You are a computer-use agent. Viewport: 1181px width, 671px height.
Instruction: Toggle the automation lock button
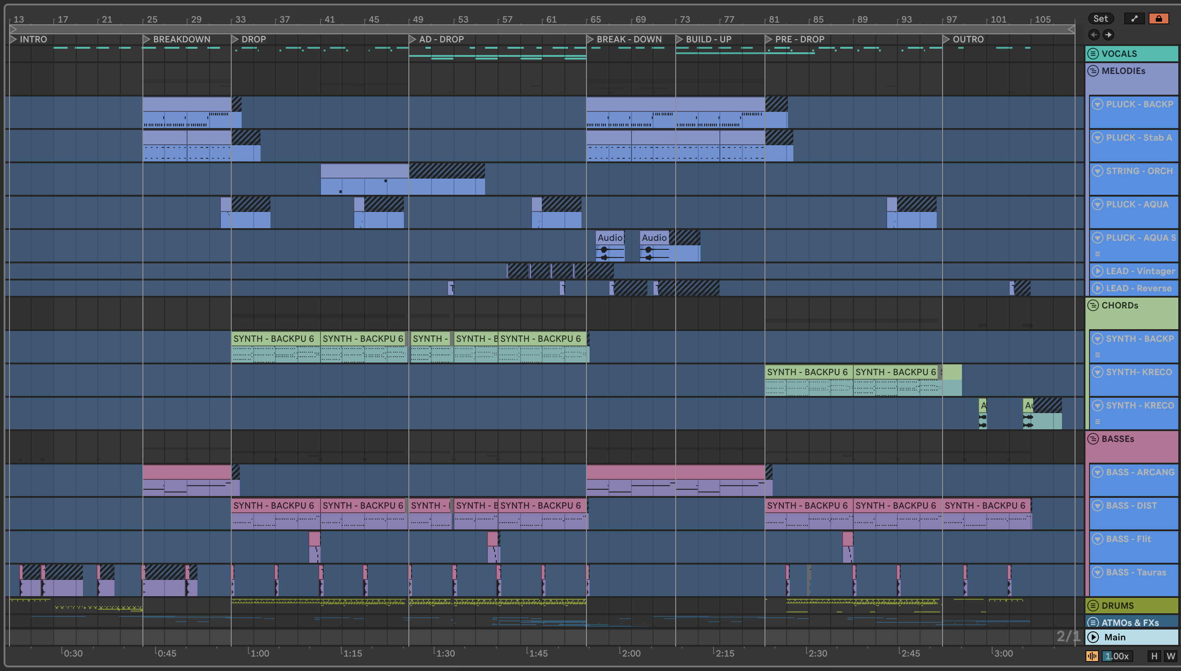1158,18
